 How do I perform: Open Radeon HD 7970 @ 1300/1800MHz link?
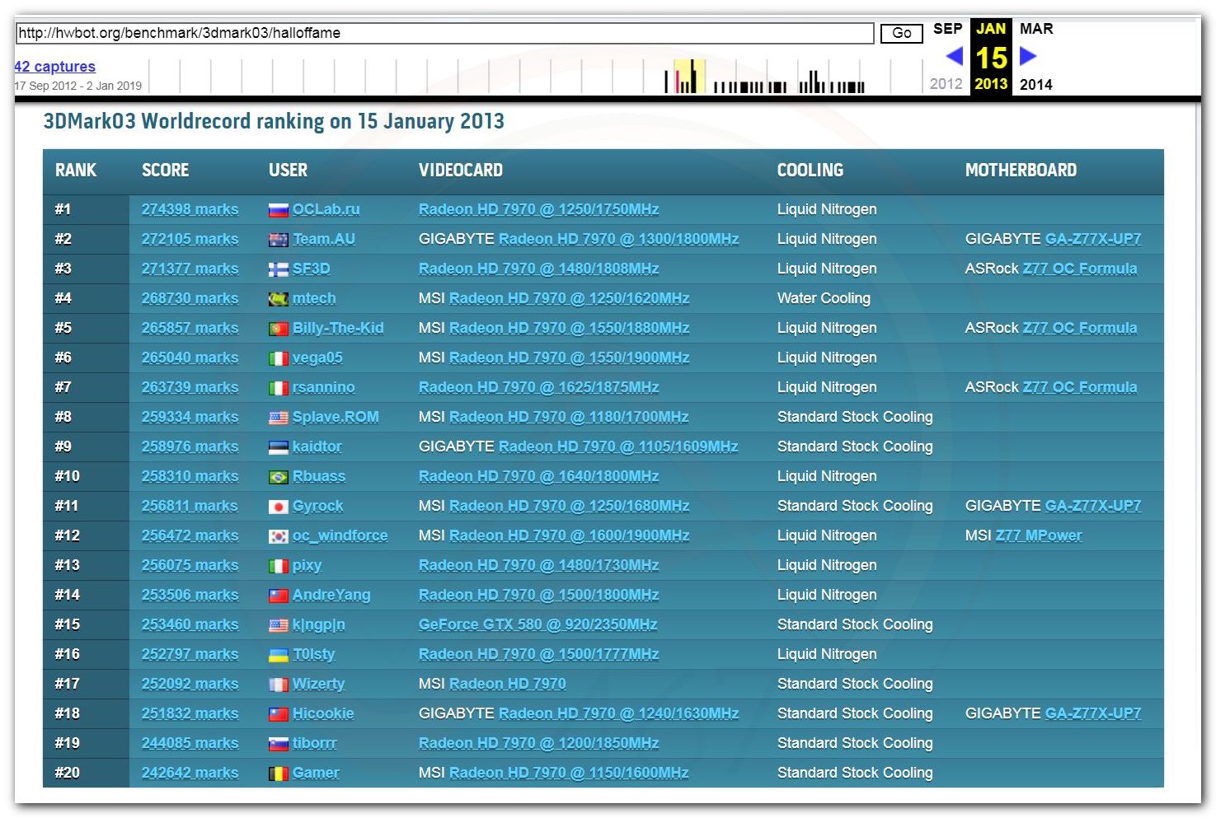[x=618, y=239]
